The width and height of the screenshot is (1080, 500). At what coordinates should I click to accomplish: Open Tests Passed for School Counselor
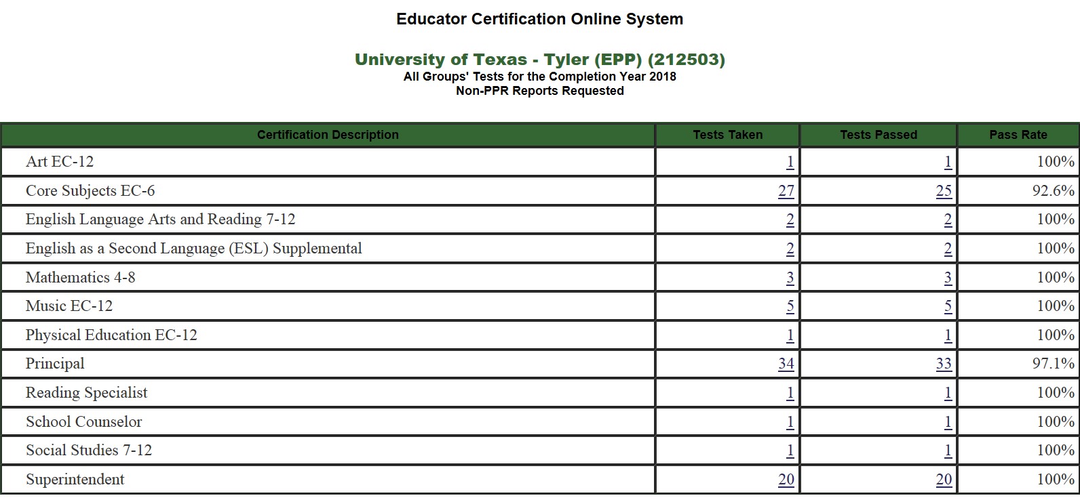click(x=948, y=422)
